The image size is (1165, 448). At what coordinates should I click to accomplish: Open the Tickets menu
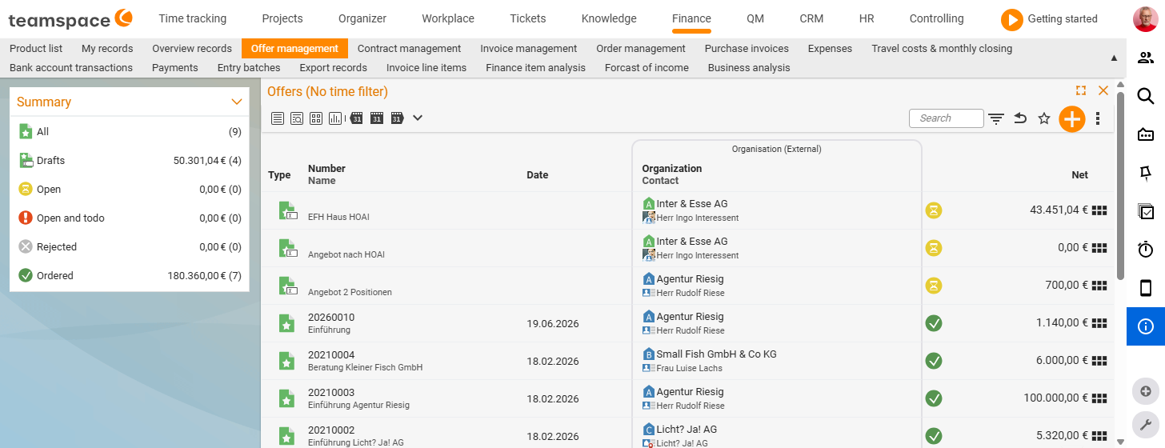coord(528,18)
